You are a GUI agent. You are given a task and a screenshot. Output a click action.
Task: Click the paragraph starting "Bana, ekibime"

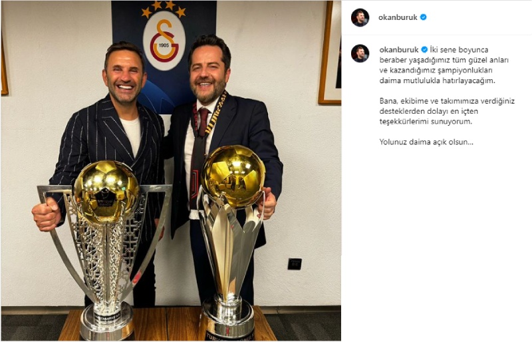click(447, 111)
